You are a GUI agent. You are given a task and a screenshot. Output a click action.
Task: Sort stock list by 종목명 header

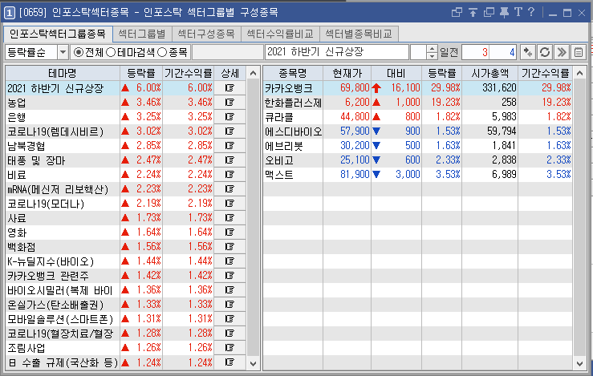(293, 73)
